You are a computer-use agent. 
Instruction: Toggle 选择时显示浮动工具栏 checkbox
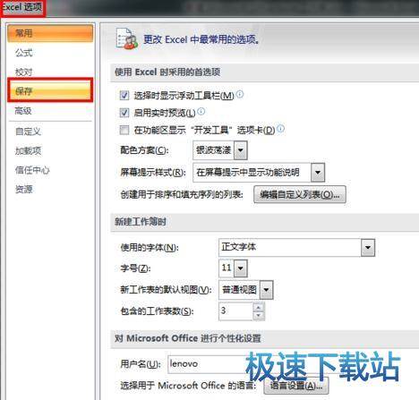pyautogui.click(x=124, y=96)
